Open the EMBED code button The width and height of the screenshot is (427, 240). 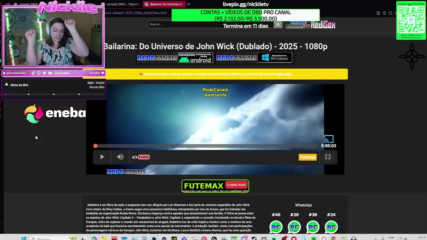(141, 157)
